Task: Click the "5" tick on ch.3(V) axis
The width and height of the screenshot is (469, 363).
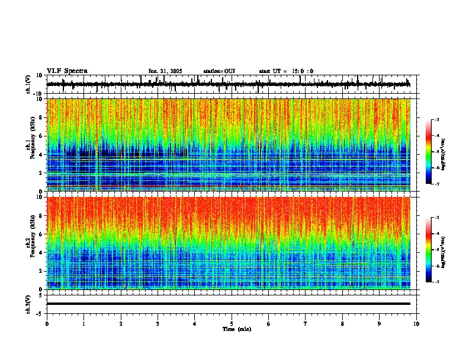Action: (x=41, y=295)
